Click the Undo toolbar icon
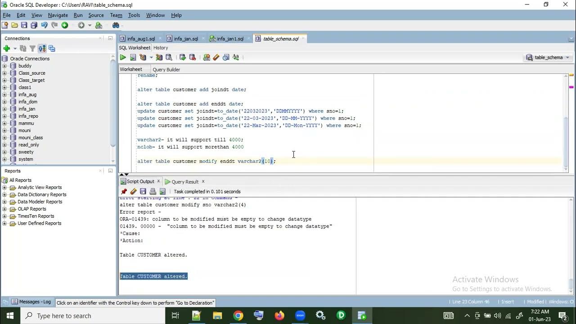Viewport: 576px width, 324px height. (x=44, y=25)
